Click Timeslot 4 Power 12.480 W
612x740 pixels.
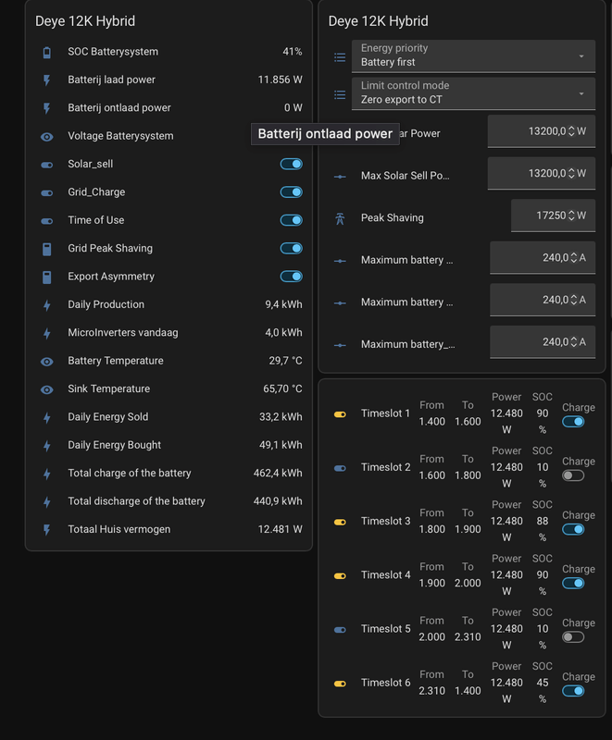pos(506,583)
